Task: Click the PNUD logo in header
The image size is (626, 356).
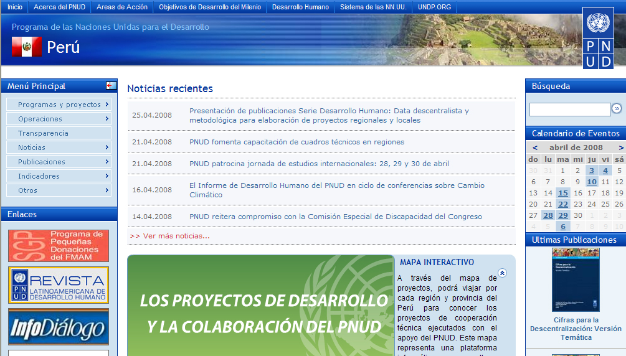Action: (598, 38)
